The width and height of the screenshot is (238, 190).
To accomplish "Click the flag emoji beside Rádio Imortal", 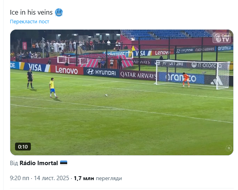I will click(64, 163).
